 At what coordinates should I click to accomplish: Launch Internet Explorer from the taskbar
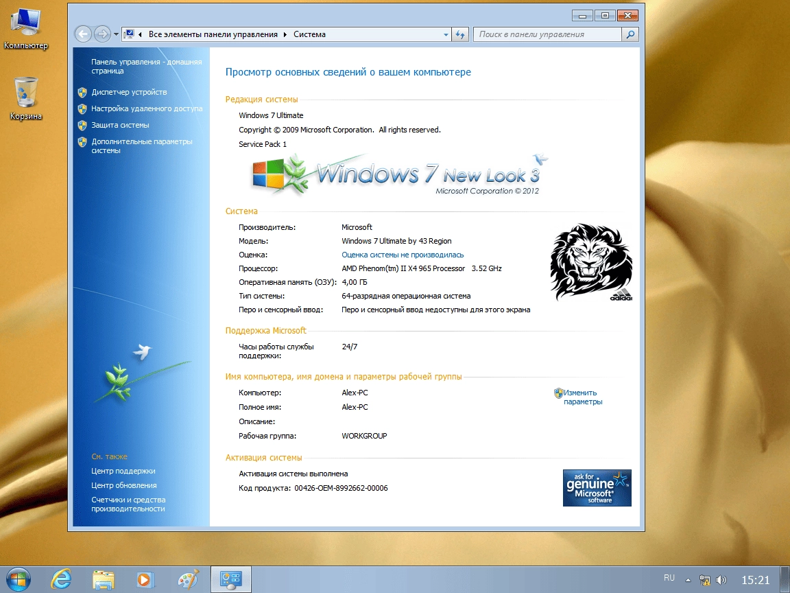coord(61,579)
